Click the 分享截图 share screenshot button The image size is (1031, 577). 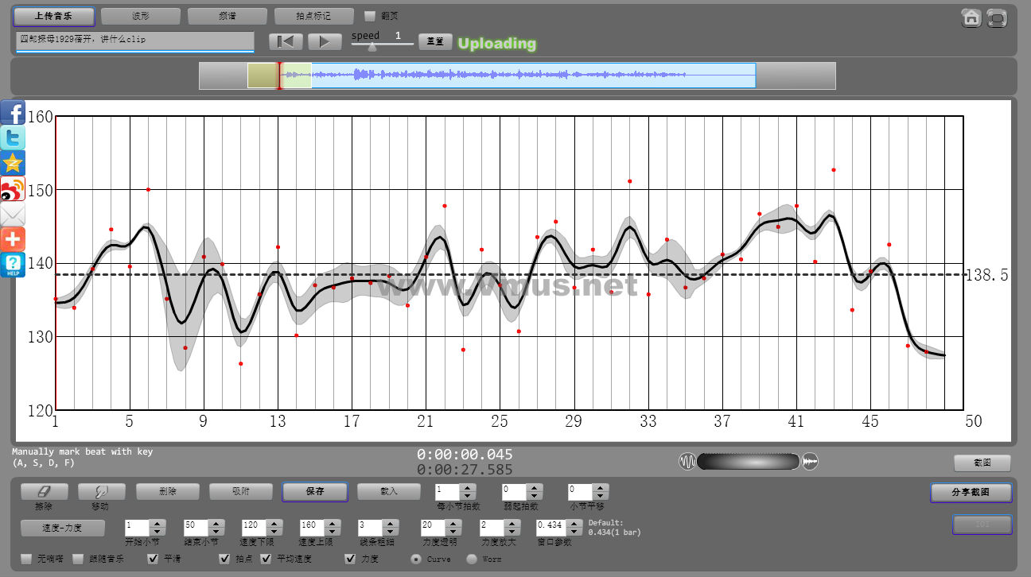(971, 493)
